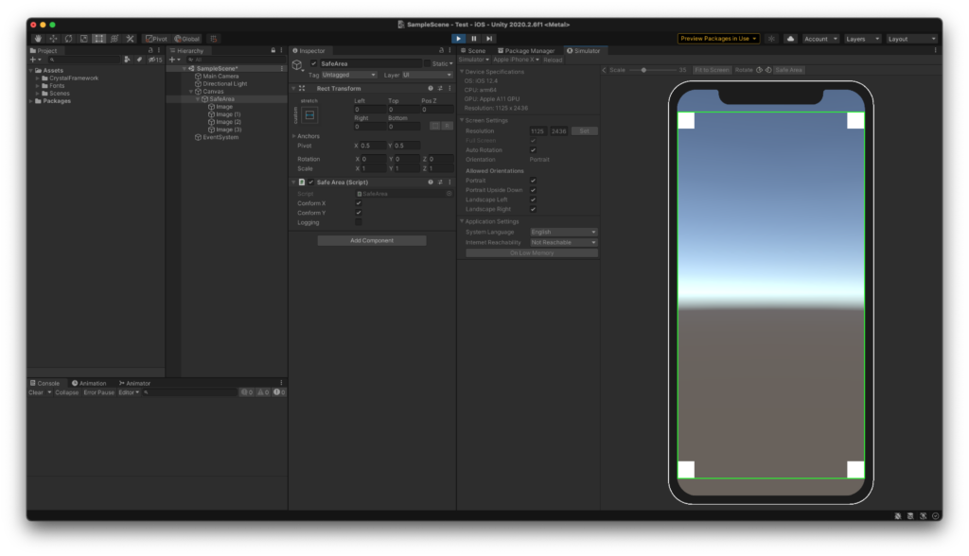Open the Layer dropdown set to UI
Viewport: 969px width, 556px height.
point(426,74)
